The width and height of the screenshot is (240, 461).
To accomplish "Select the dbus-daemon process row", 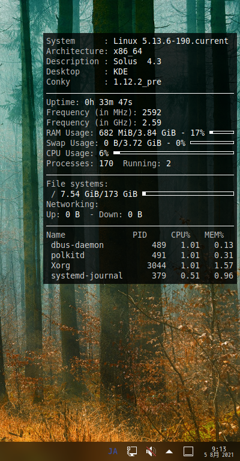I will (x=140, y=245).
